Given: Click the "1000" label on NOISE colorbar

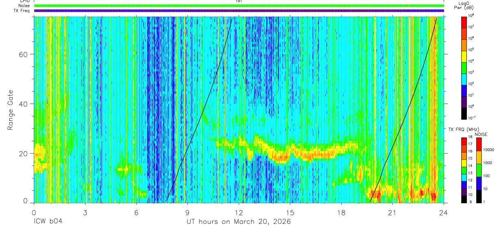Looking at the screenshot, I should (487, 163).
